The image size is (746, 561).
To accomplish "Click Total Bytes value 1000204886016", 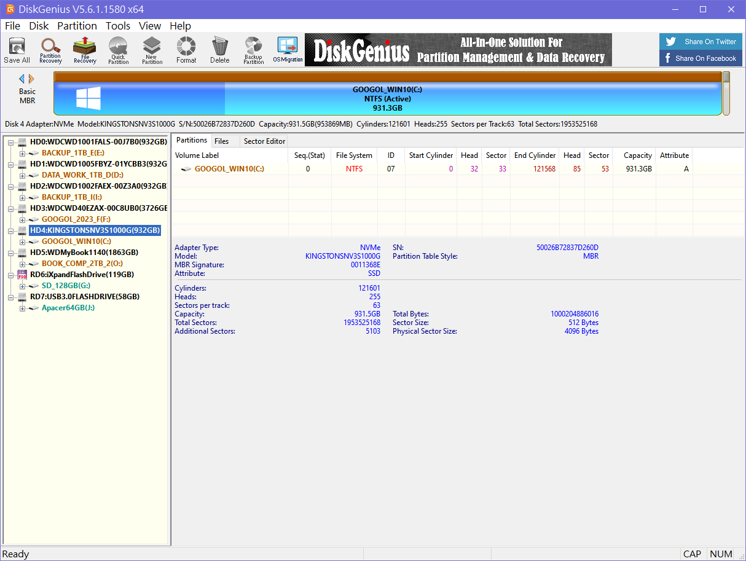I will click(x=575, y=314).
